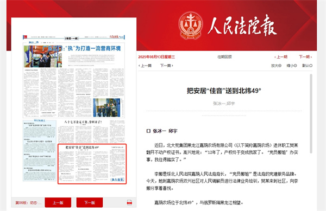Click 缩小 shrink text control
Image resolution: width=326 pixels, height=211 pixels.
click(292, 66)
